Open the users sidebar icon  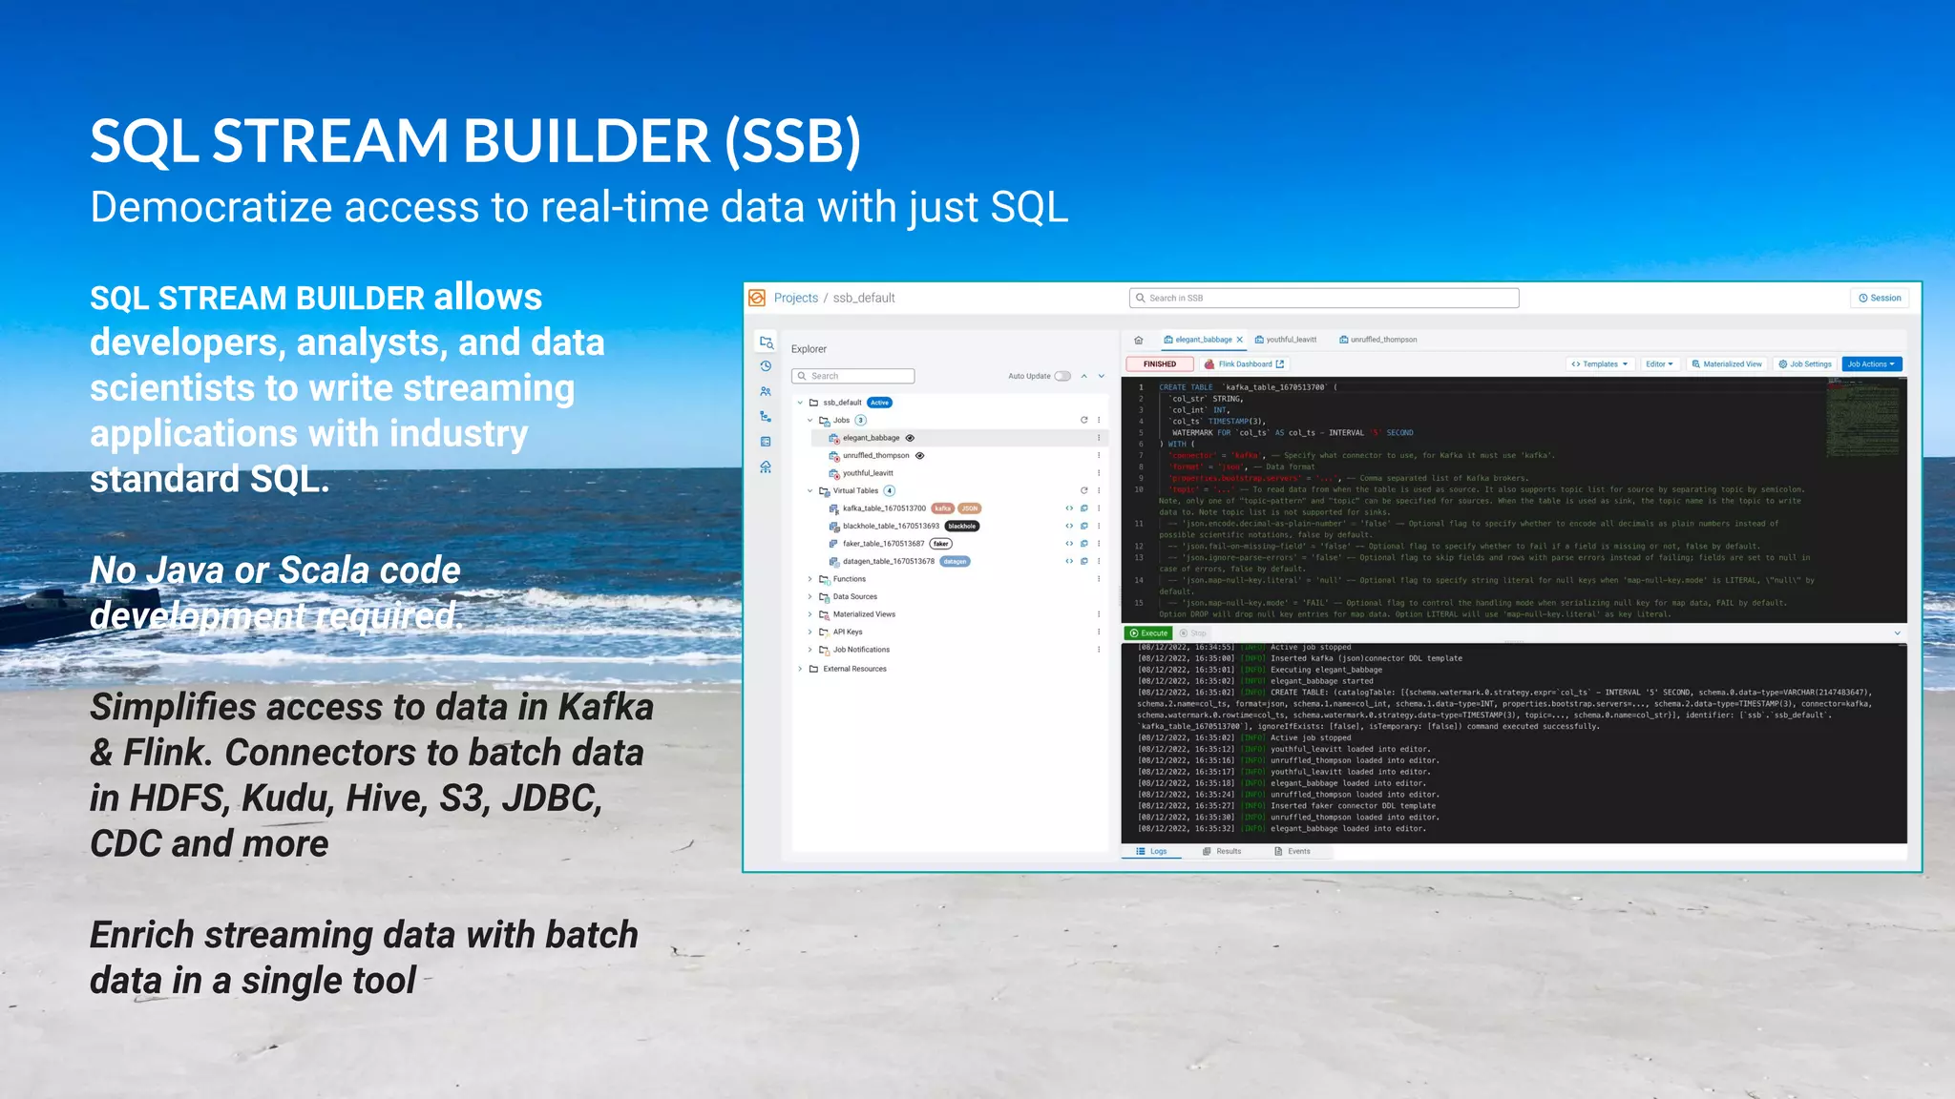[766, 391]
